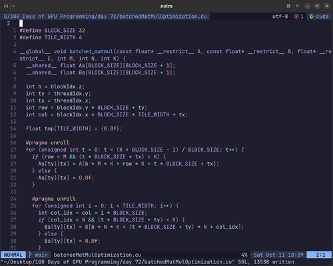Click the cuda filetype icon
Screen dimensions: 333x266
(x=312, y=17)
